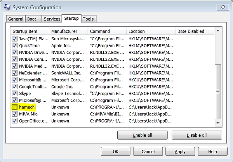
Task: Select the Startup tab
Action: [71, 18]
